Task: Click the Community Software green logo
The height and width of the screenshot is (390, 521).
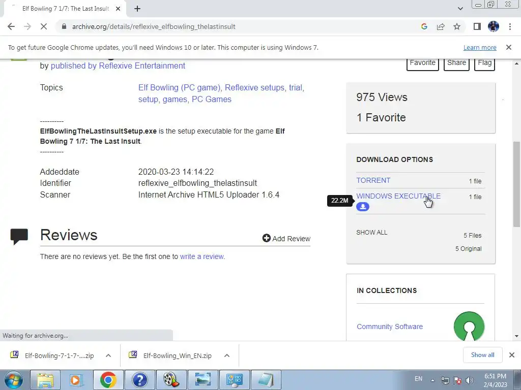Action: coord(469,326)
